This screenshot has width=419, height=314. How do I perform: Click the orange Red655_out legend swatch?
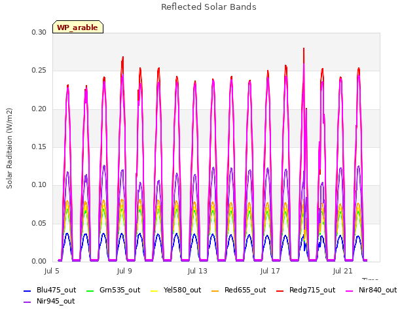point(215,290)
